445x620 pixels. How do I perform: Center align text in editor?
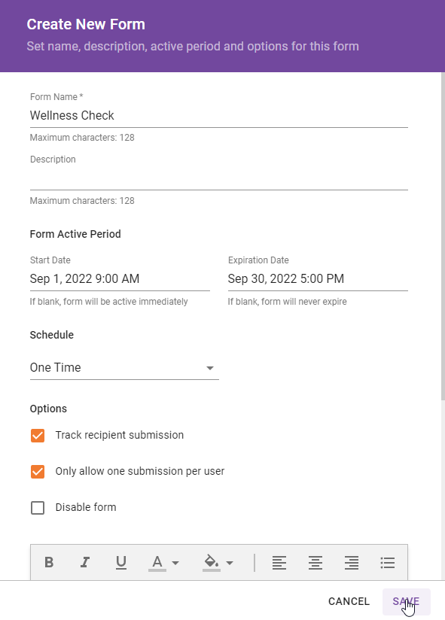click(315, 562)
